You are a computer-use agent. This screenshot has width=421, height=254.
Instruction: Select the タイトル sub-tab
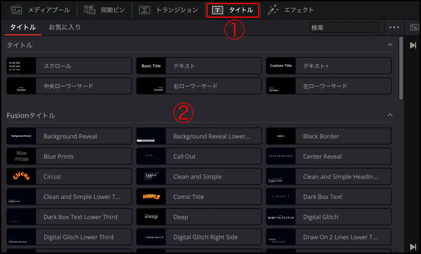pyautogui.click(x=23, y=27)
